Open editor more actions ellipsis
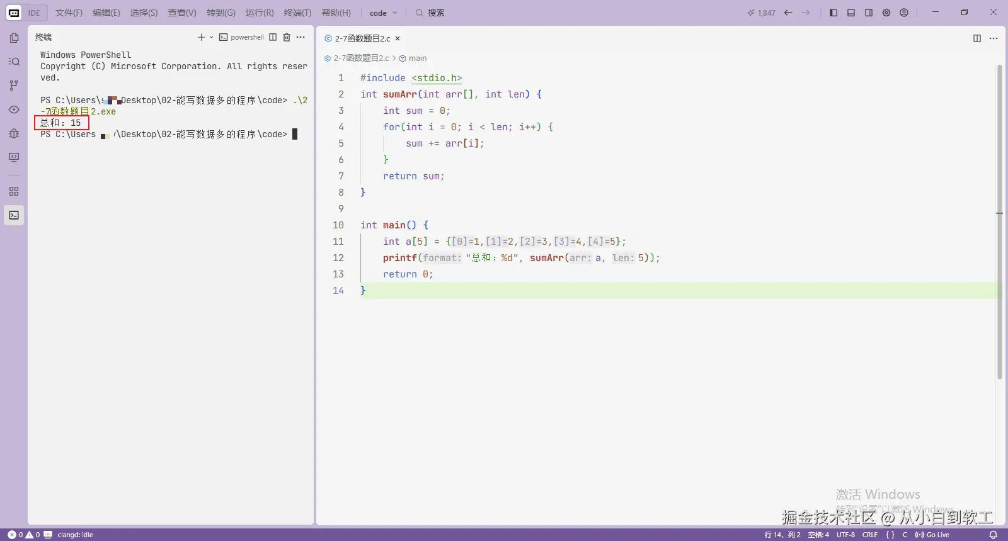The height and width of the screenshot is (541, 1008). pyautogui.click(x=994, y=38)
